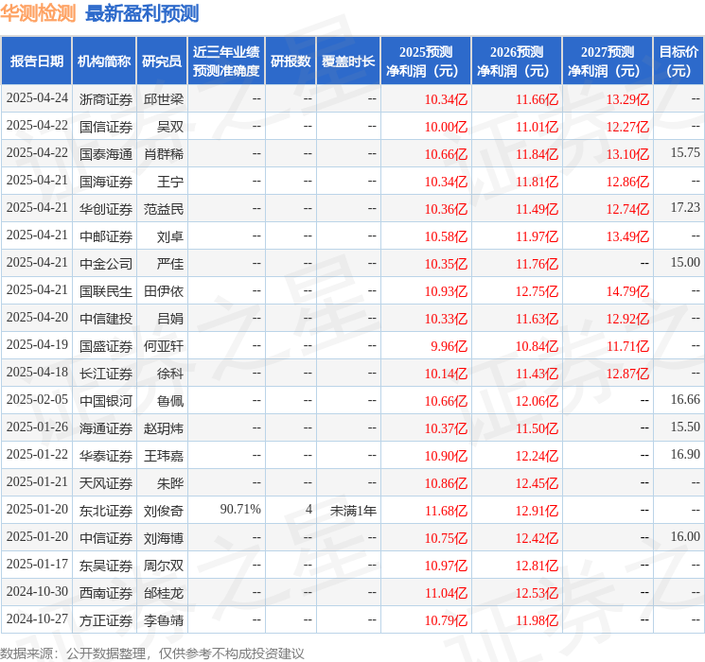This screenshot has width=705, height=662.
Task: Click the 覆盖时长 column header
Action: (x=348, y=61)
